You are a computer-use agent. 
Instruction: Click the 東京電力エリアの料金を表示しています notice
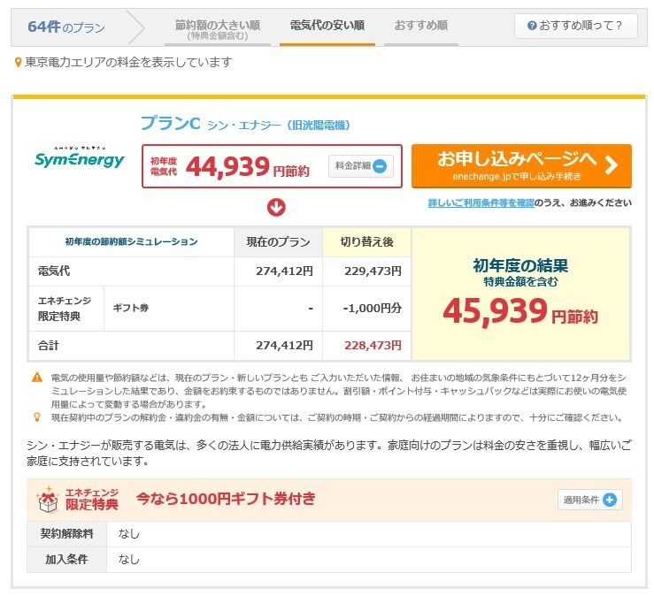pos(128,63)
